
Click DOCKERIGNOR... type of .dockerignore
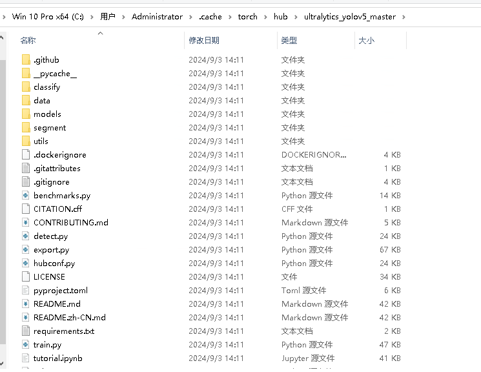click(314, 155)
